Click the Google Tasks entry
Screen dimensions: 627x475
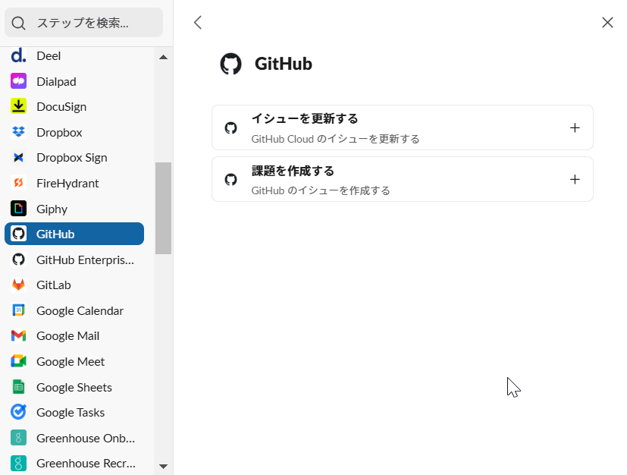[x=71, y=413]
